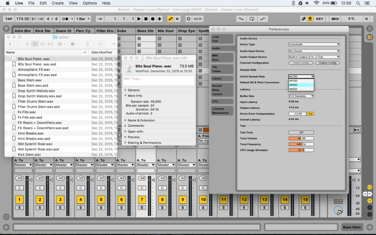Toggle the metronome button
The width and height of the screenshot is (376, 235).
tap(66, 19)
